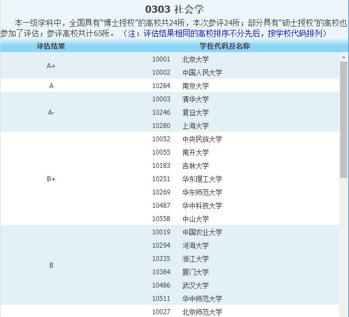Image resolution: width=349 pixels, height=317 pixels.
Task: Click school code 10246
Action: (x=161, y=113)
